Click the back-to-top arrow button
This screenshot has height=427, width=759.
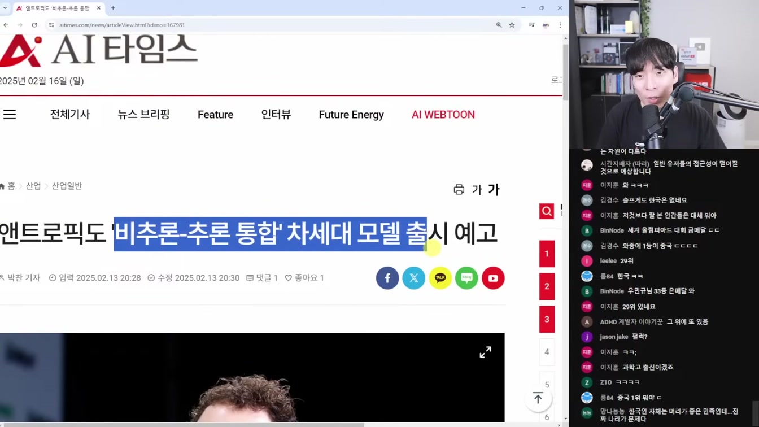538,398
